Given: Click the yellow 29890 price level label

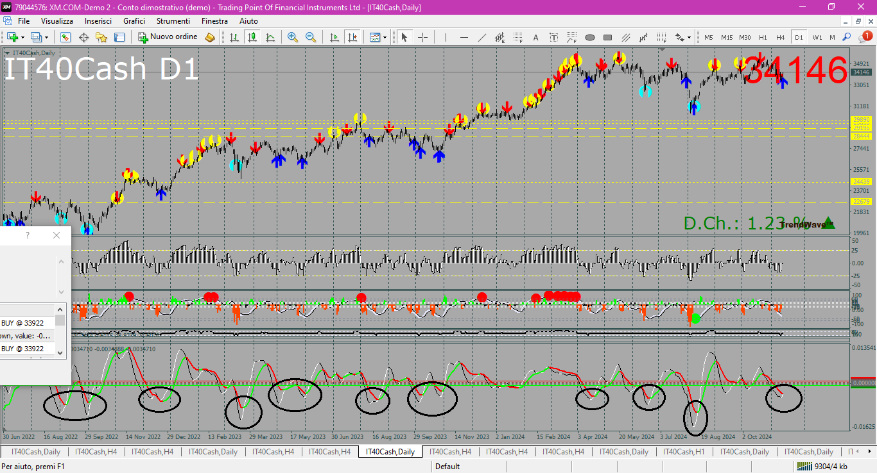Looking at the screenshot, I should click(x=861, y=120).
